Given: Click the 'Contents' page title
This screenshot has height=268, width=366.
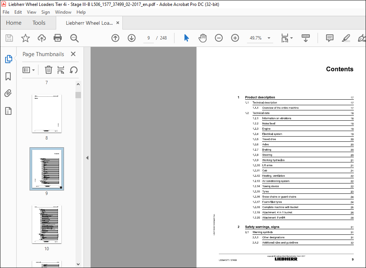Looking at the screenshot, I should (x=340, y=69).
